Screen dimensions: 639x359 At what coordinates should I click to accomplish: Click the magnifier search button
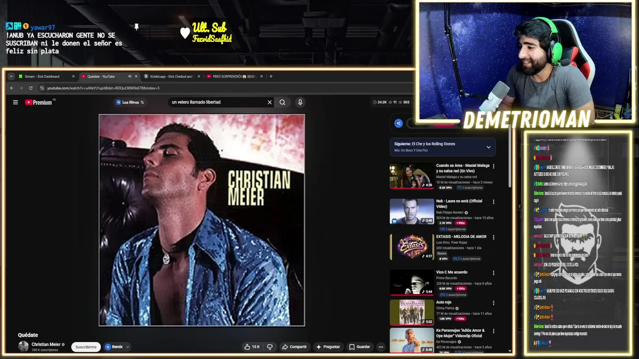point(282,102)
